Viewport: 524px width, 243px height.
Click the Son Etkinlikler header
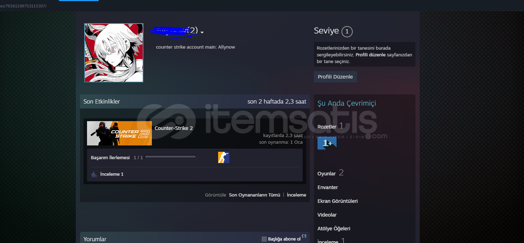(101, 101)
